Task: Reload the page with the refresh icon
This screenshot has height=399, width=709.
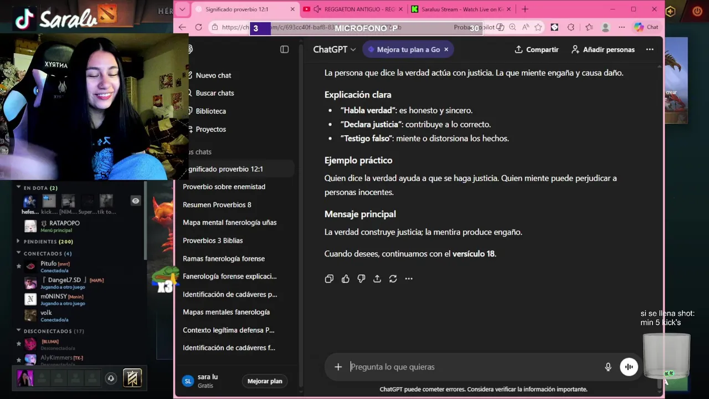Action: click(x=198, y=27)
